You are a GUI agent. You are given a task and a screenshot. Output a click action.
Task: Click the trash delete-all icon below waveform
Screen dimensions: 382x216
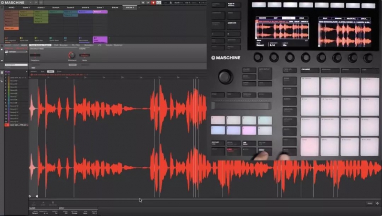point(53,203)
